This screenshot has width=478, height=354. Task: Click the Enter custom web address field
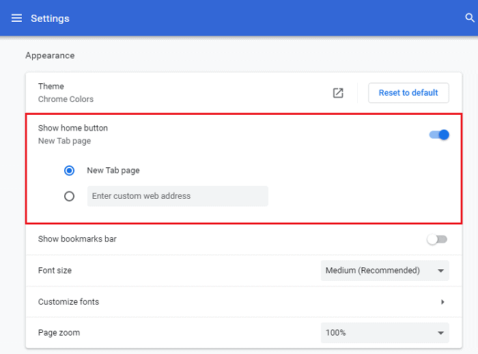tap(178, 196)
